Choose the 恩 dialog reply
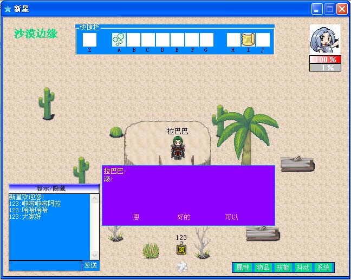This screenshot has width=351, height=280. 136,217
